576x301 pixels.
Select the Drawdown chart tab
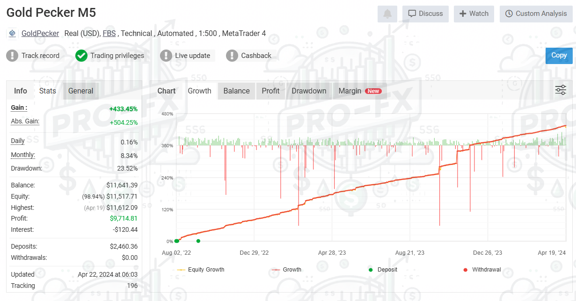(309, 91)
